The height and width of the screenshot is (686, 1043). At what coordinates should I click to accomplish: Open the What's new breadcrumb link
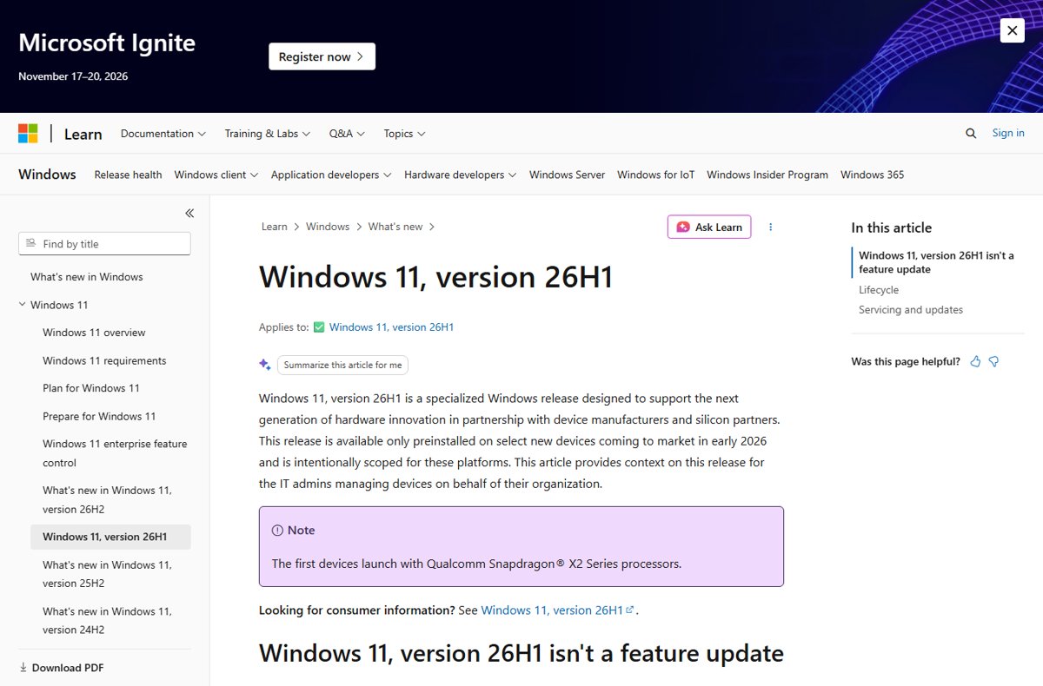[x=395, y=227]
